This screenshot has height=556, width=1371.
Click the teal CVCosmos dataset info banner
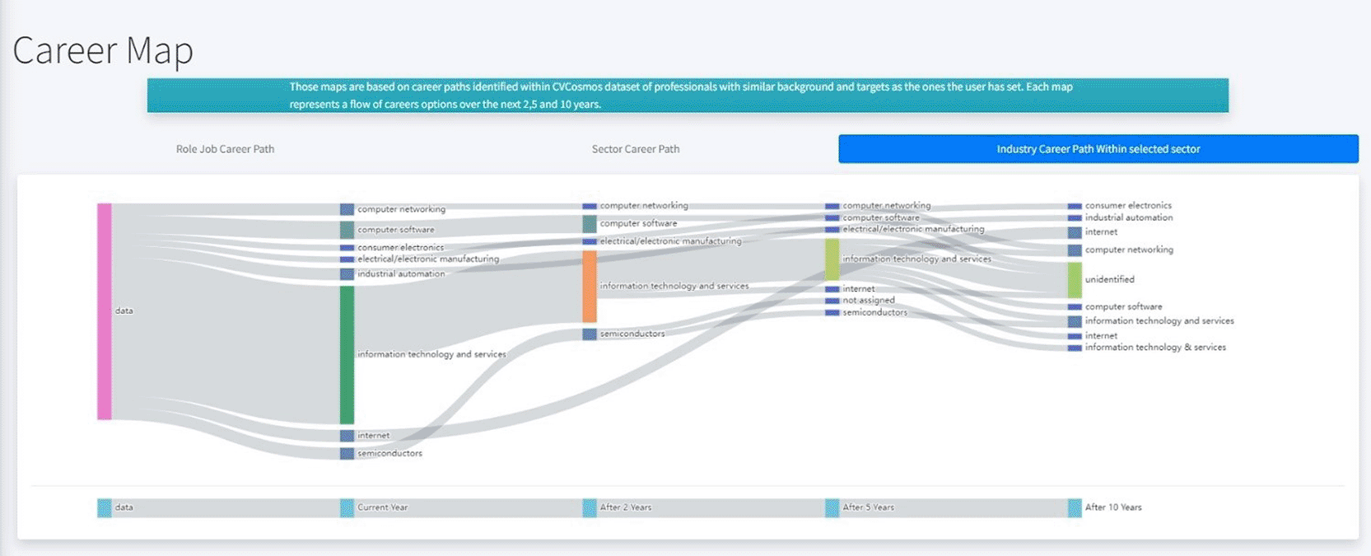tap(688, 96)
